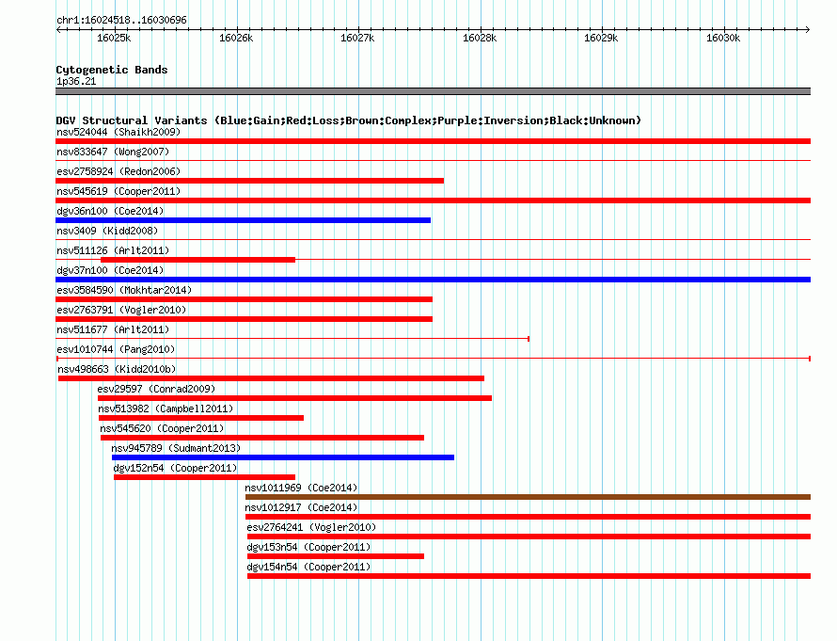Click the esv3584590 (Mokhtar2014) label
The width and height of the screenshot is (837, 641).
click(124, 290)
